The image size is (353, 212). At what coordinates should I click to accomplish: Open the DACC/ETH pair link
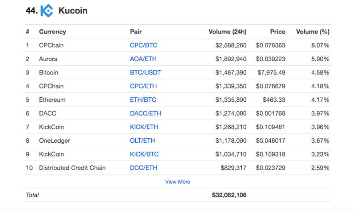(146, 113)
